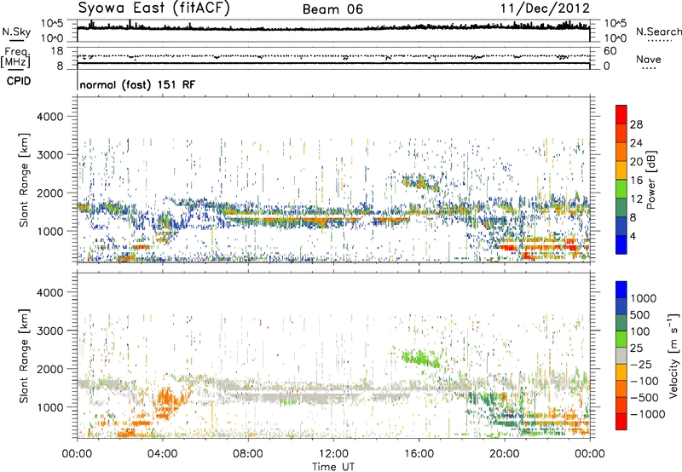Click green velocity cluster near 16:00 at 2200 km
The image size is (682, 472).
pos(420,358)
